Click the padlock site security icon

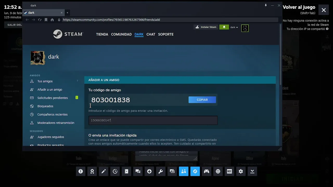[x=59, y=20]
